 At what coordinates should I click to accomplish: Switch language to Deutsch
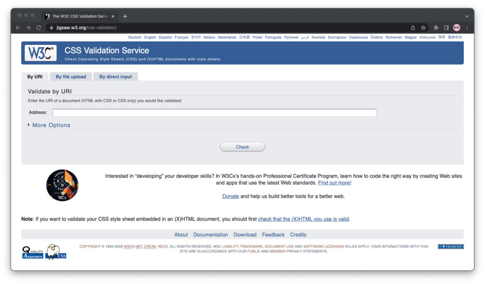pos(135,37)
